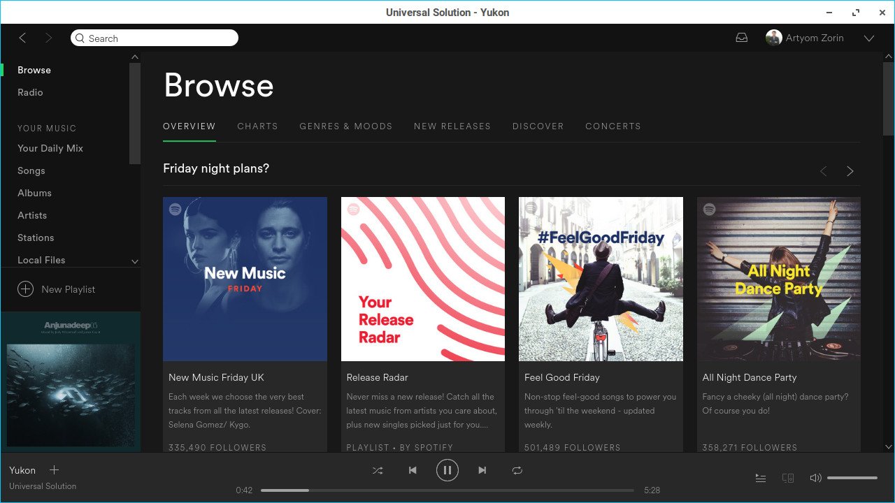Open the Release Radar title link
This screenshot has height=503, width=895.
coord(378,377)
